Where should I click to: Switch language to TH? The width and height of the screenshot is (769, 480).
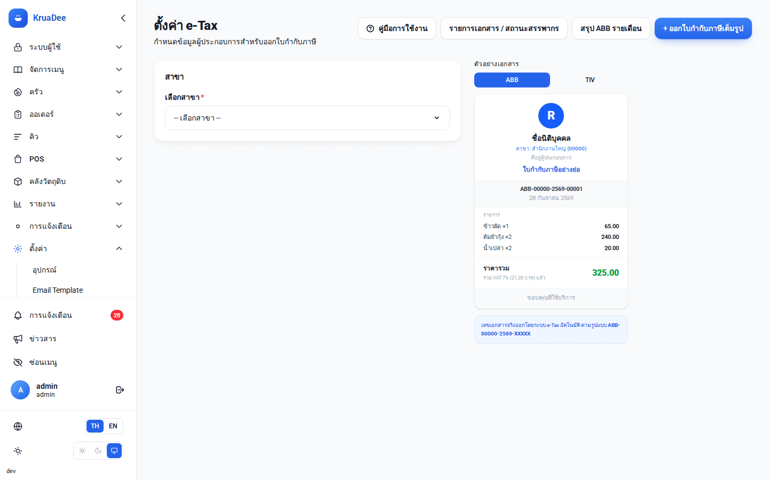click(x=95, y=426)
